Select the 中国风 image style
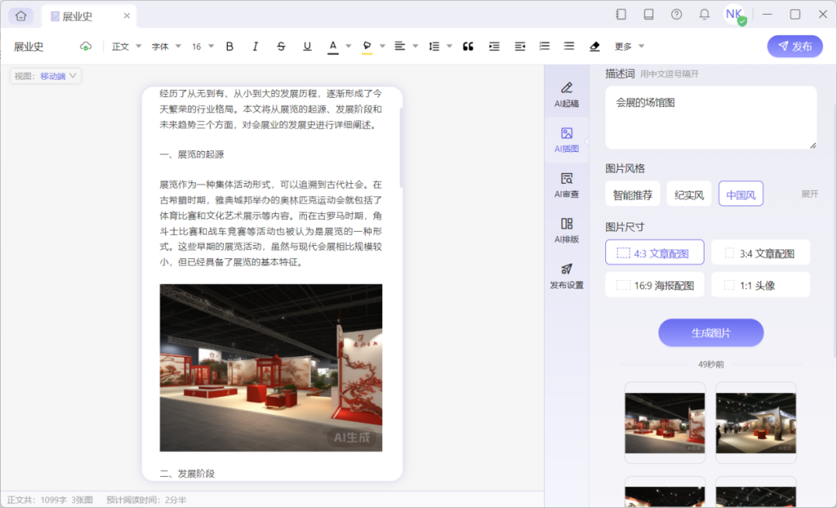 coord(741,194)
